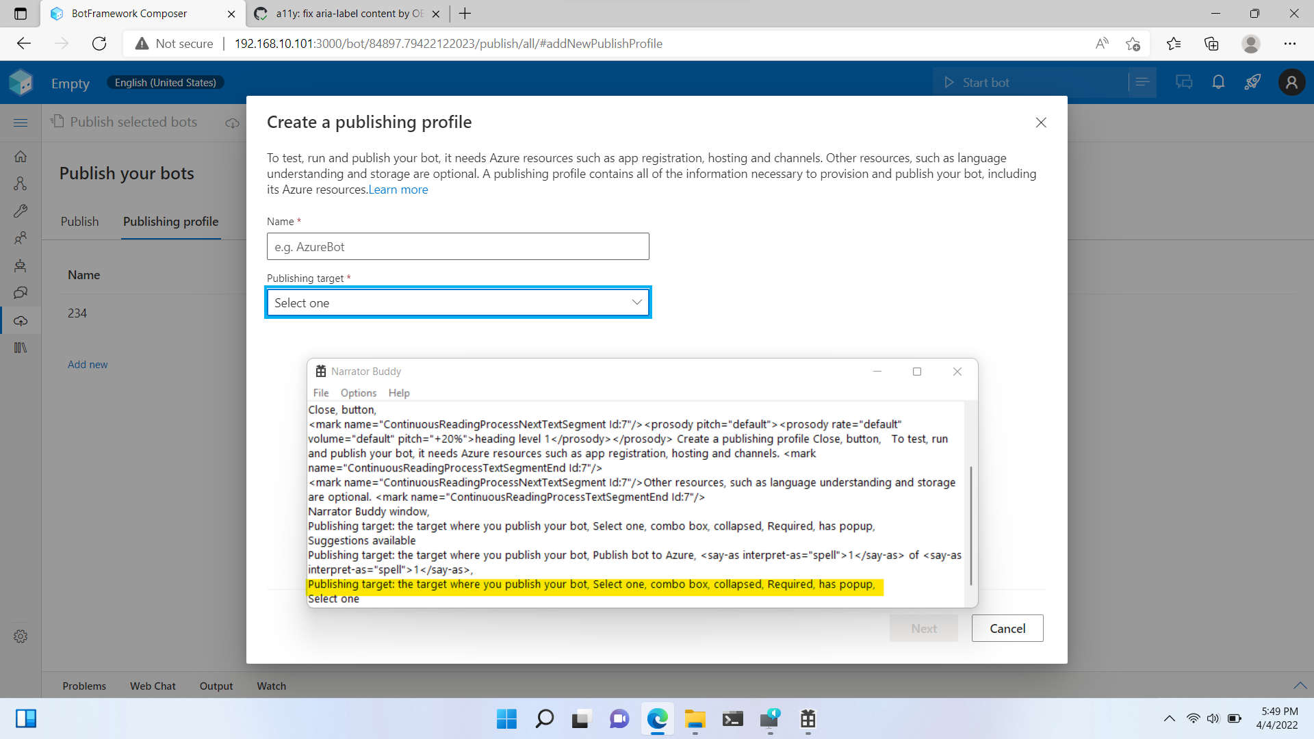The width and height of the screenshot is (1314, 739).
Task: Close the publishing profile dialog
Action: tap(1040, 122)
